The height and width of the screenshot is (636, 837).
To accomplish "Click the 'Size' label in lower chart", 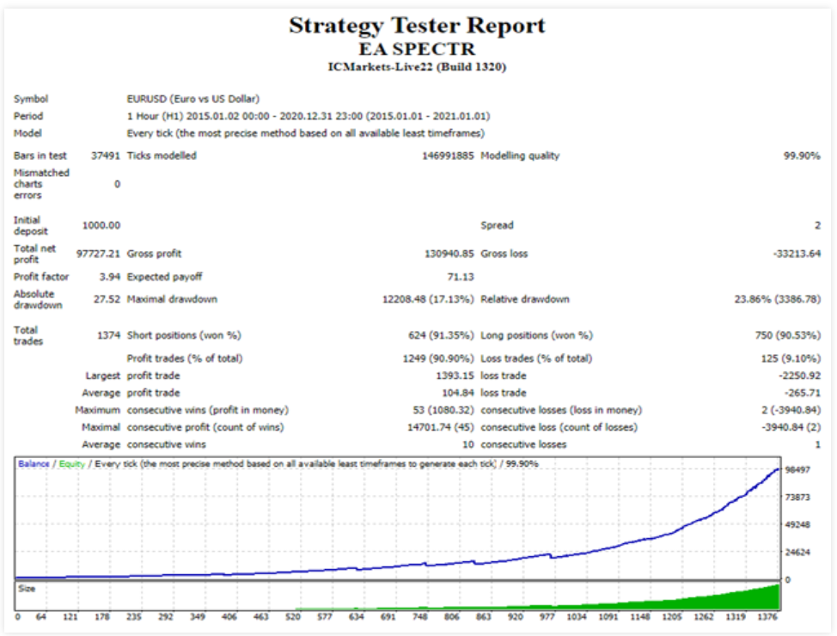I will [x=27, y=589].
